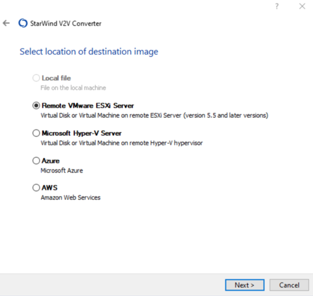The image size is (313, 296).
Task: Choose the Microsoft Hyper-V Server radio button
Action: coord(36,133)
